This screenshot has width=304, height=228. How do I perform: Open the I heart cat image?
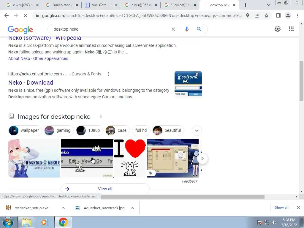click(x=130, y=158)
